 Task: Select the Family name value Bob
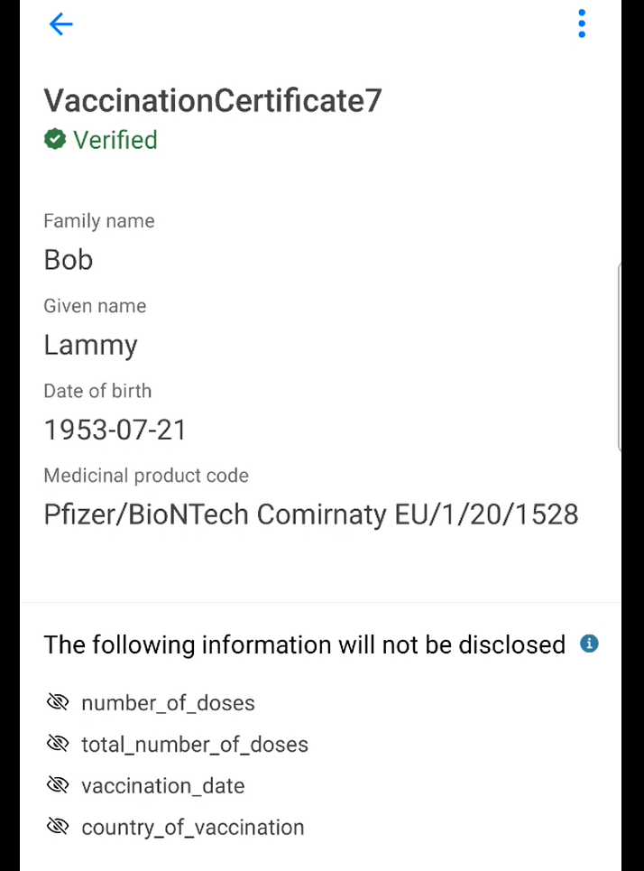(69, 260)
